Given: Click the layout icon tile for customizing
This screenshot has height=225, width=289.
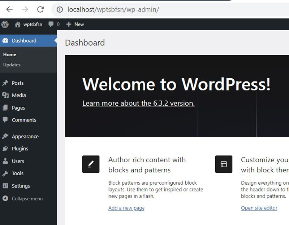Looking at the screenshot, I should [224, 164].
